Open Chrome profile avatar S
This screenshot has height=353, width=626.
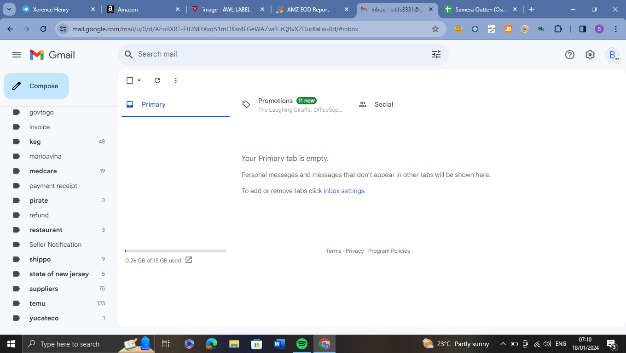599,29
